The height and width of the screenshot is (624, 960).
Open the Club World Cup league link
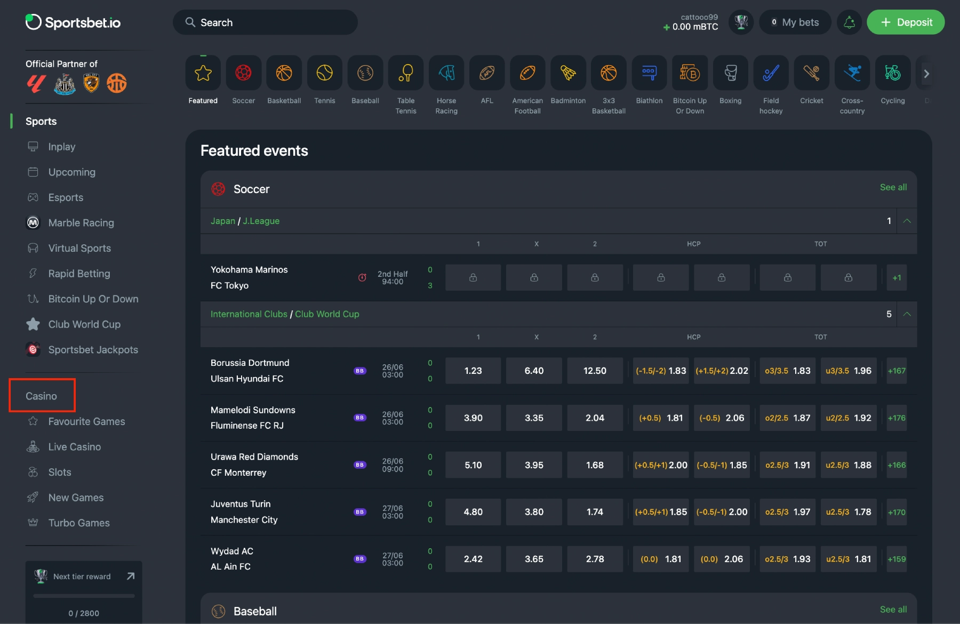point(327,314)
